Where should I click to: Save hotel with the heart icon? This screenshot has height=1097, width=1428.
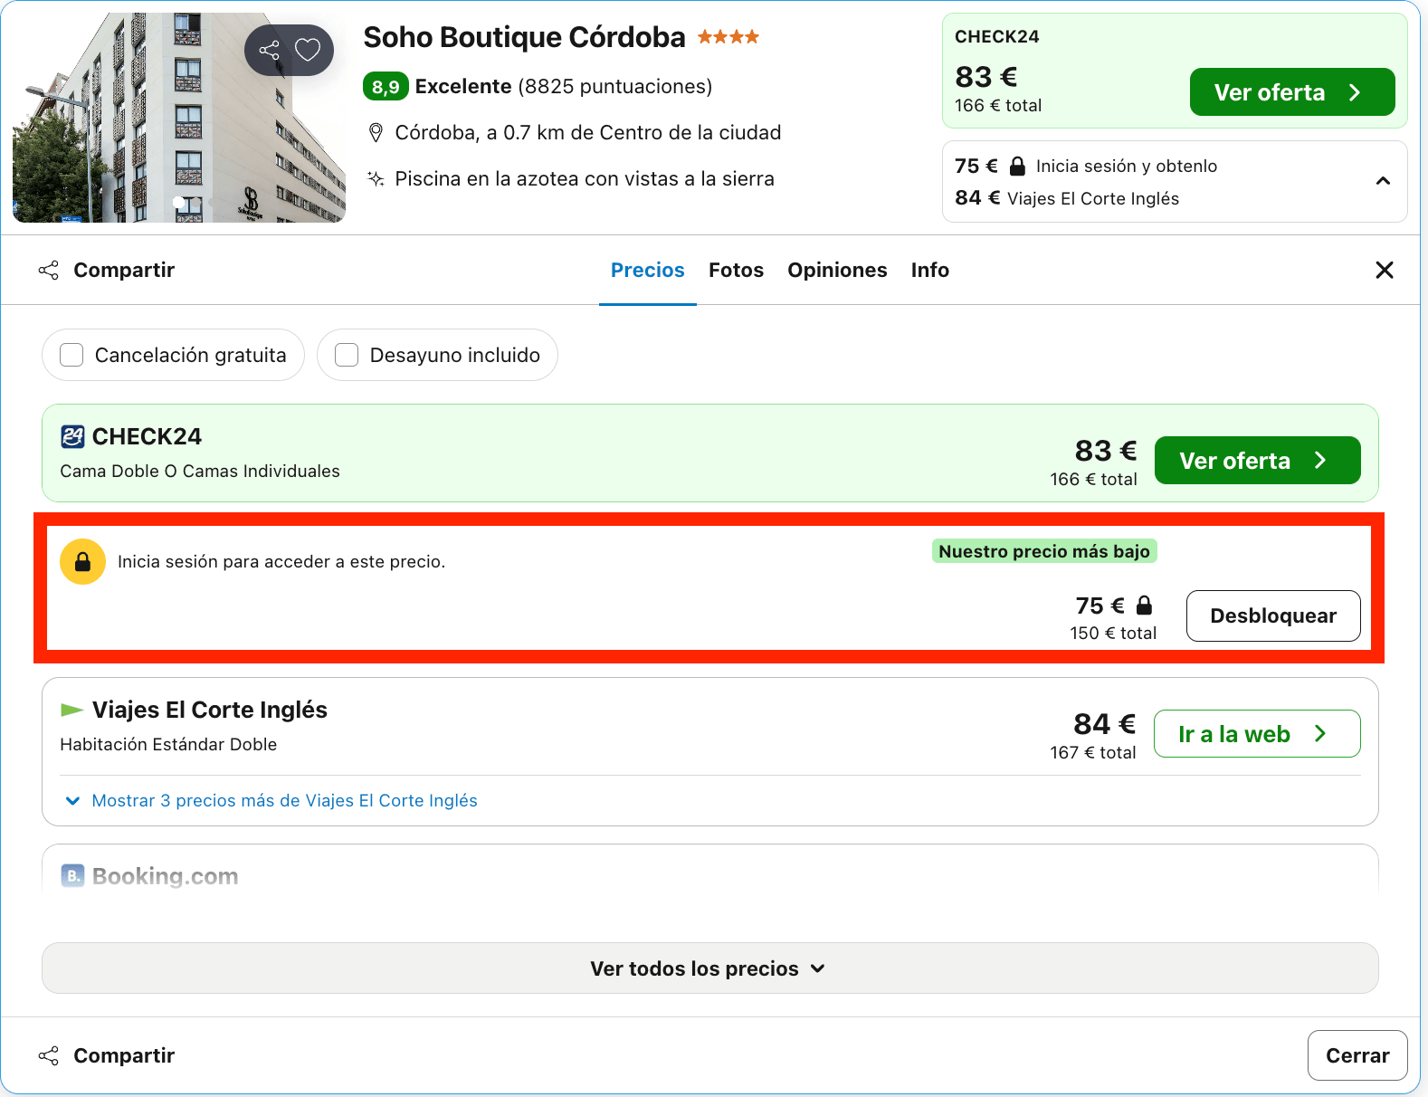tap(308, 50)
